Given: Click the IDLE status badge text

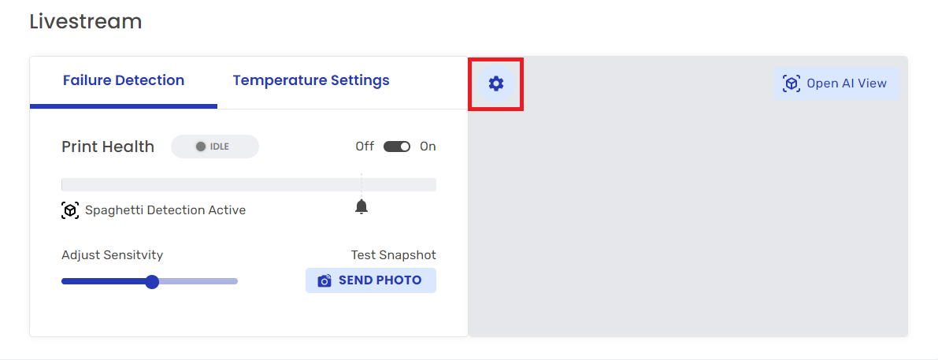Looking at the screenshot, I should pyautogui.click(x=220, y=147).
